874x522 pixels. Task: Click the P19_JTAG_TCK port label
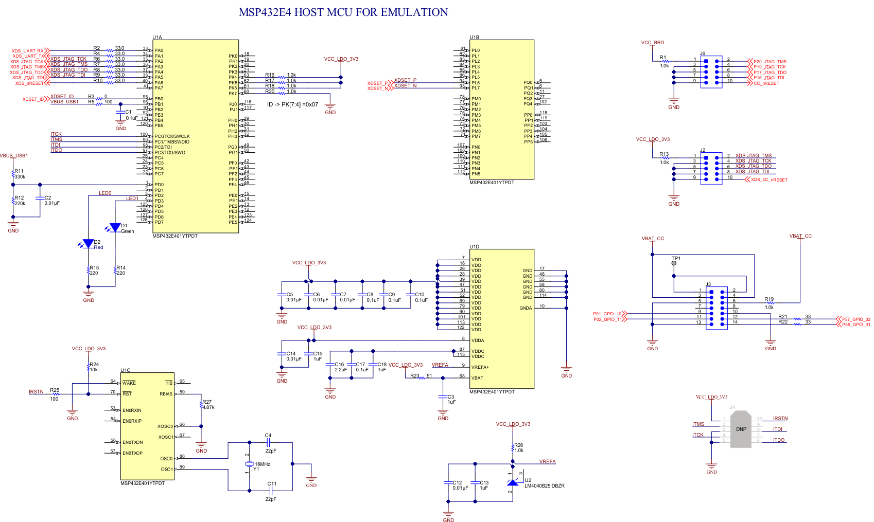[x=770, y=67]
